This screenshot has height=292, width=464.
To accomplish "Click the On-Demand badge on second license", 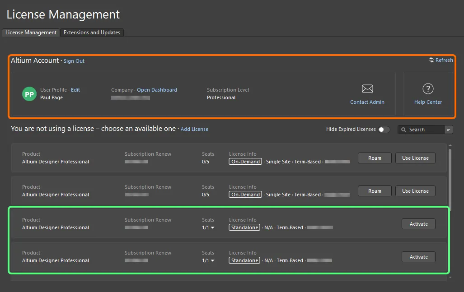I will 245,195.
